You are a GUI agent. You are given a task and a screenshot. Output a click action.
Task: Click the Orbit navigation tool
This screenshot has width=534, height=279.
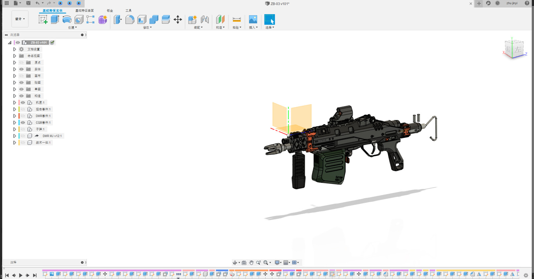pyautogui.click(x=235, y=263)
